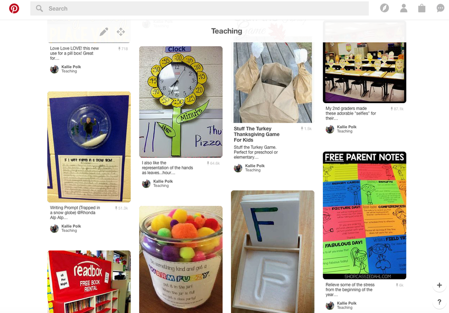Open the question mark help button

(439, 302)
